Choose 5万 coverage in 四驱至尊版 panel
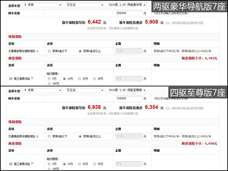Screen dimensions: 228x171 pyautogui.click(x=49, y=164)
